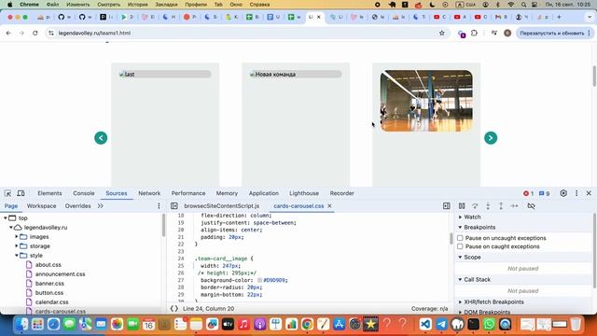This screenshot has height=336, width=597.
Task: Open the Performance panel
Action: coord(188,193)
